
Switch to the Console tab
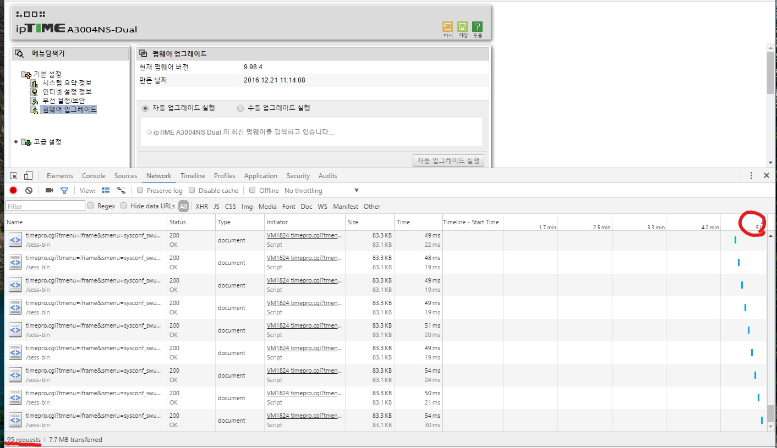tap(94, 176)
